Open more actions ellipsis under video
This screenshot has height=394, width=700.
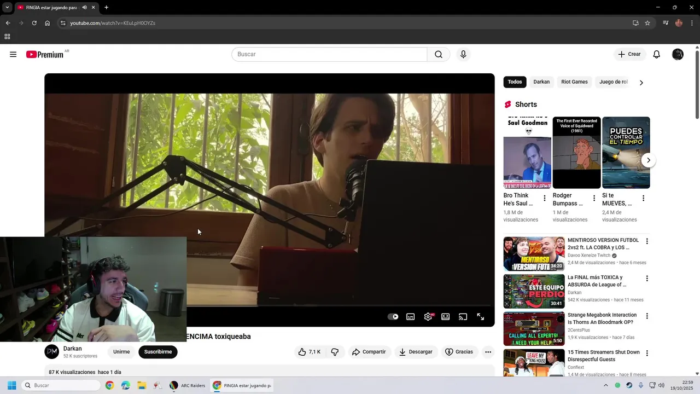pyautogui.click(x=488, y=352)
